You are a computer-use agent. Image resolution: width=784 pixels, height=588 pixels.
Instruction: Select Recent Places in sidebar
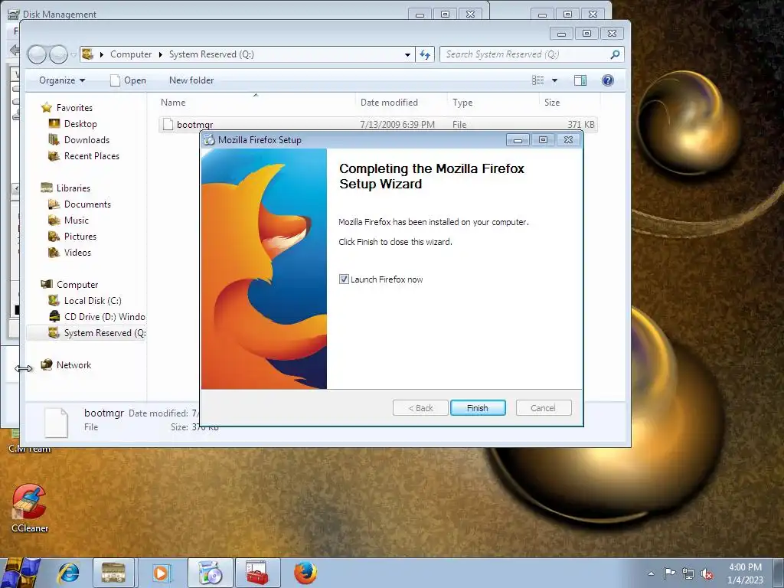[x=92, y=156]
